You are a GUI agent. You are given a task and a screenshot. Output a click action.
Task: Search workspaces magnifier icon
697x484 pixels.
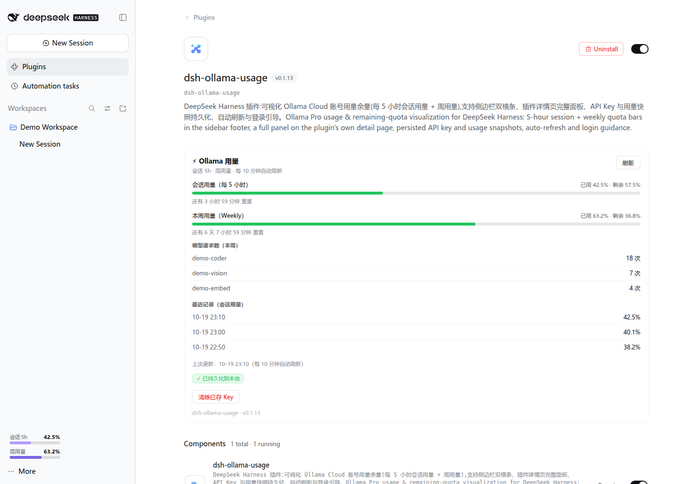(x=92, y=108)
